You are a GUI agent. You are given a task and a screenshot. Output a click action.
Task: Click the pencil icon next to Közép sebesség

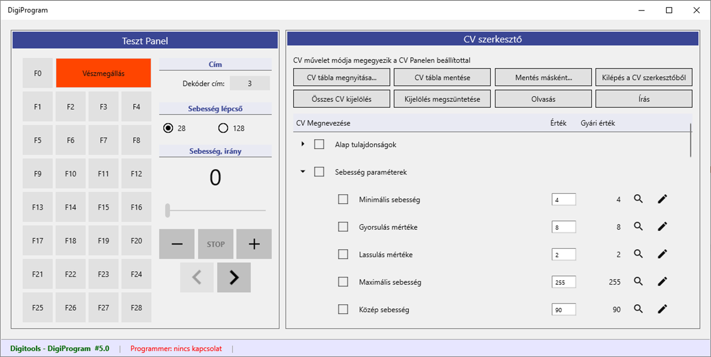pyautogui.click(x=662, y=309)
